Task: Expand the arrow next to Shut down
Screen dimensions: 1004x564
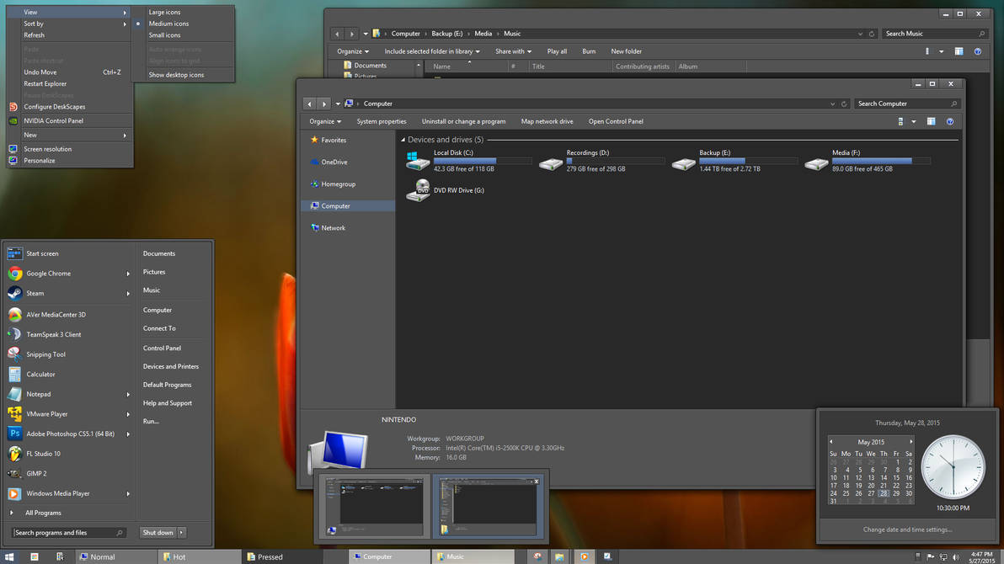Action: (x=181, y=532)
